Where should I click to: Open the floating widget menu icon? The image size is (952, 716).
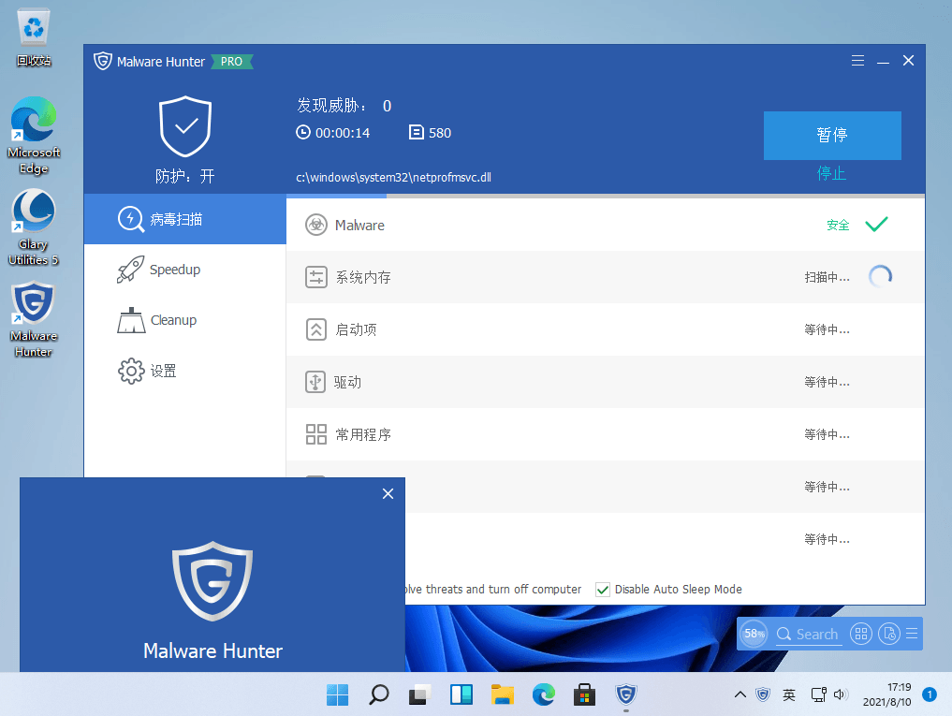point(912,634)
